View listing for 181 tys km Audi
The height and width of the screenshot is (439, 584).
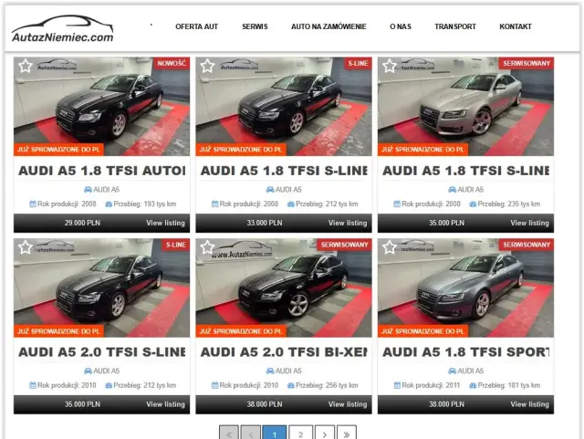pos(529,404)
